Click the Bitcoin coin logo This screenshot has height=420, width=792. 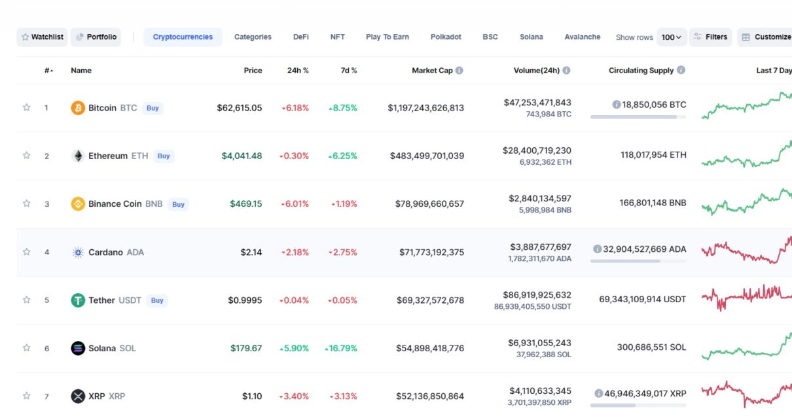78,108
